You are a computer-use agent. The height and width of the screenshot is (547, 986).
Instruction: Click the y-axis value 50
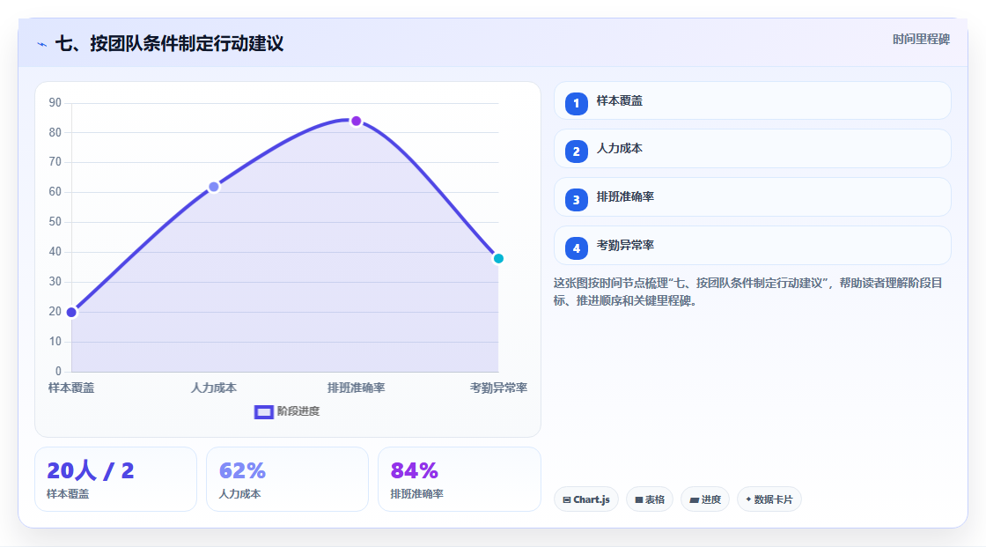(55, 222)
